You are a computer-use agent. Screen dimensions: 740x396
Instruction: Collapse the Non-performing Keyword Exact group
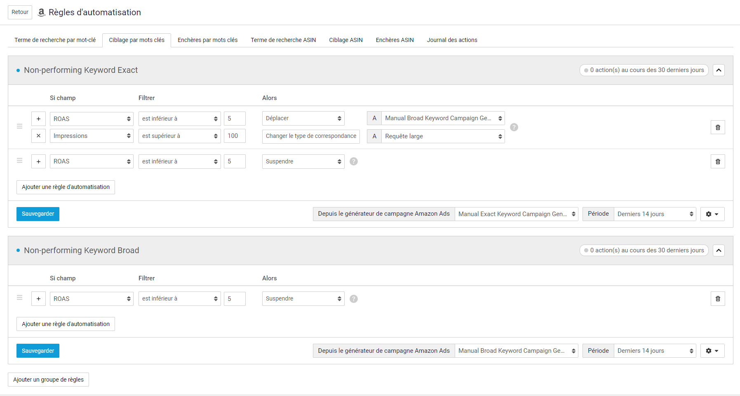pos(719,70)
